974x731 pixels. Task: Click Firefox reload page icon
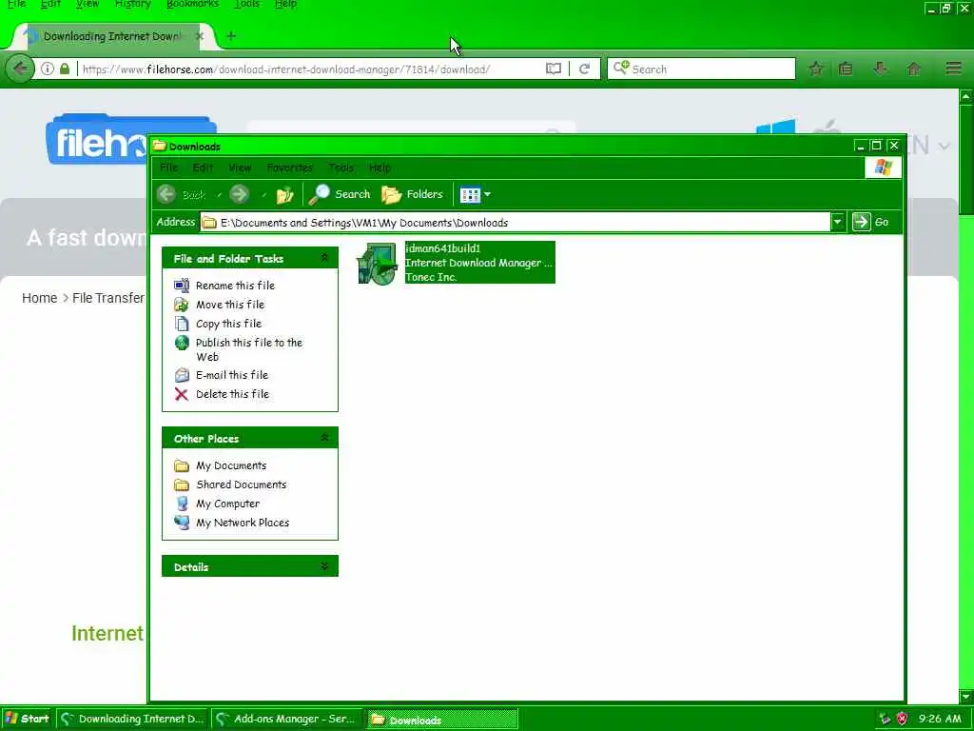click(585, 69)
